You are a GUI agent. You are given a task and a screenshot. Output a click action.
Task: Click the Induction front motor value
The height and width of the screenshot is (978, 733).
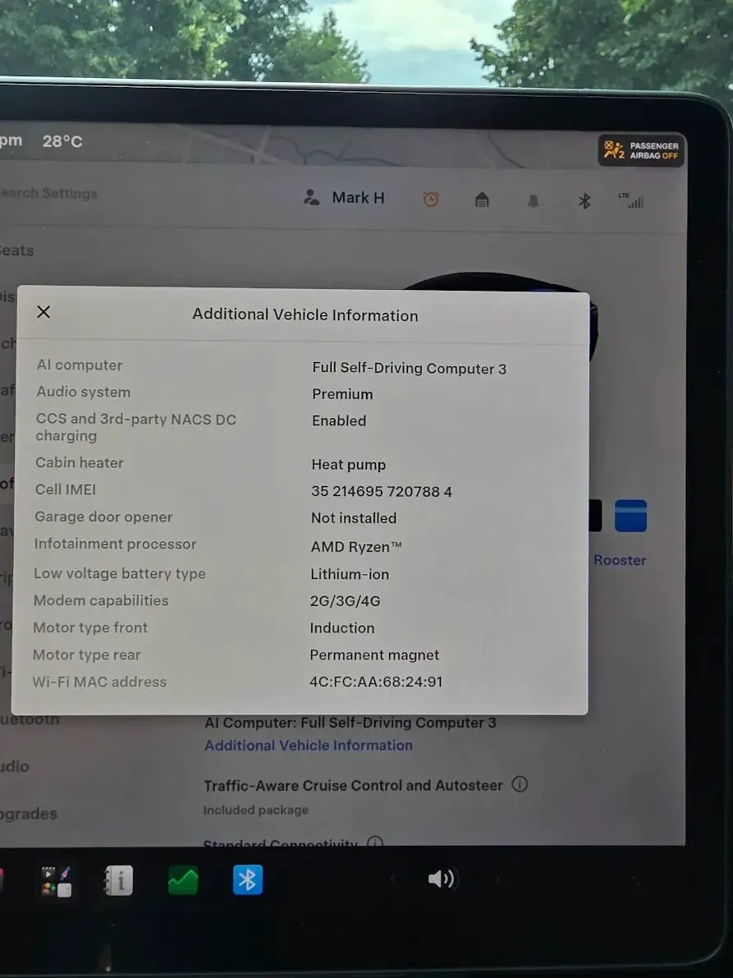[342, 628]
